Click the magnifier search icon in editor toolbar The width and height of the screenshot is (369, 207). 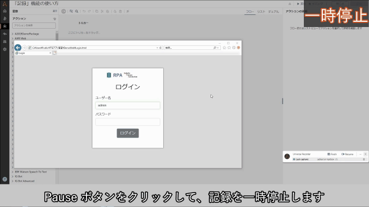(77, 11)
